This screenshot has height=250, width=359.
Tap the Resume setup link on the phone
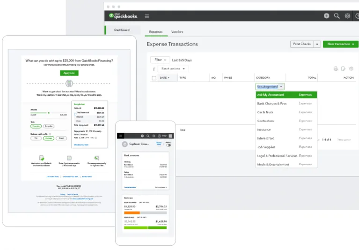pos(159,144)
